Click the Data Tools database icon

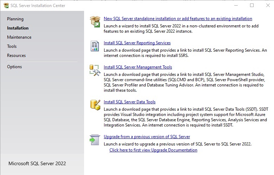[95, 105]
